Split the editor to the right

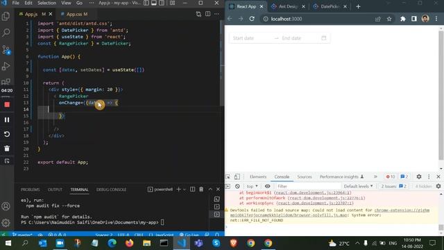(208, 14)
